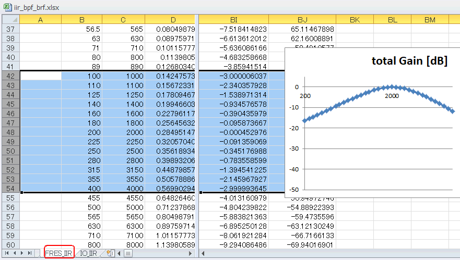Click left scroll arrow of right pane
The width and height of the screenshot is (460, 260).
click(203, 253)
